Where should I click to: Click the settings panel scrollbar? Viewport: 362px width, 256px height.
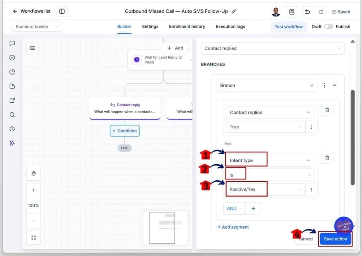click(352, 137)
